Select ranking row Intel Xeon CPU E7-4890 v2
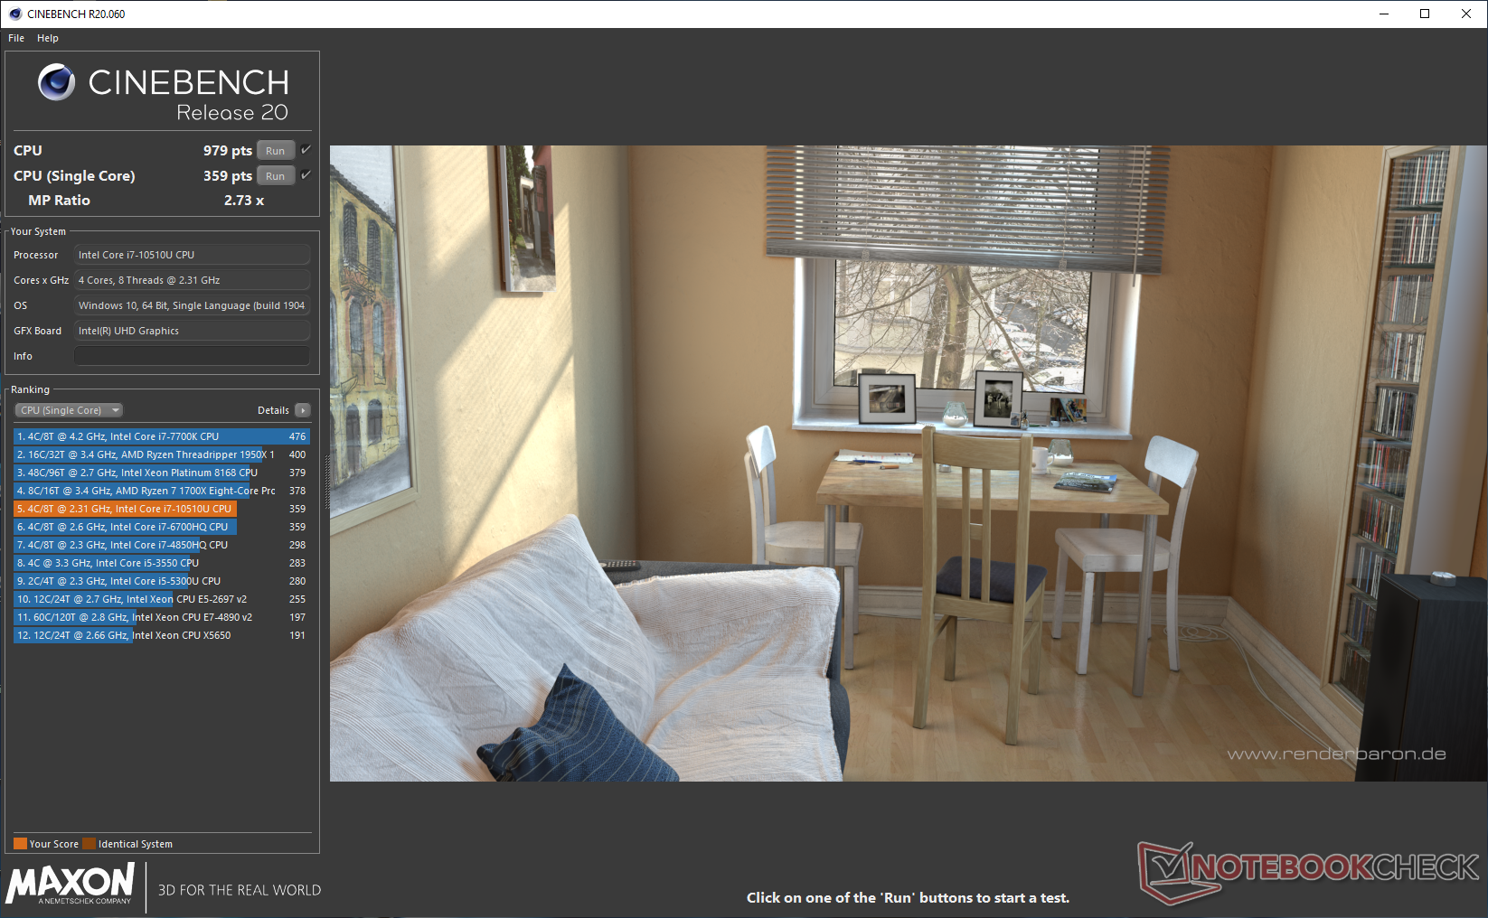Image resolution: width=1488 pixels, height=918 pixels. [x=162, y=617]
